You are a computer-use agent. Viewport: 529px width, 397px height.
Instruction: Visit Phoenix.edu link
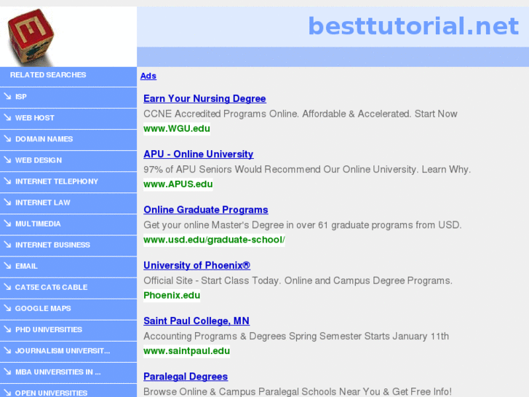[172, 295]
